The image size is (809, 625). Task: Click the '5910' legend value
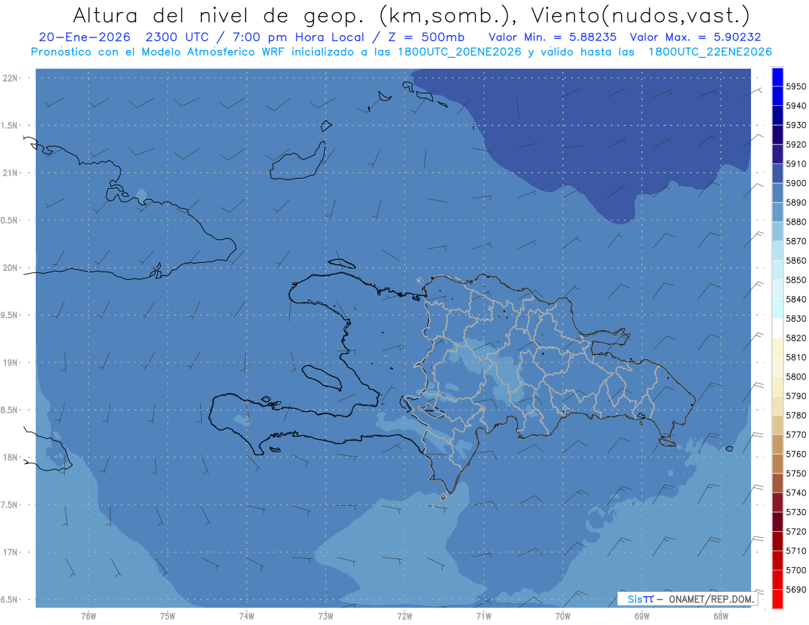[x=796, y=164]
